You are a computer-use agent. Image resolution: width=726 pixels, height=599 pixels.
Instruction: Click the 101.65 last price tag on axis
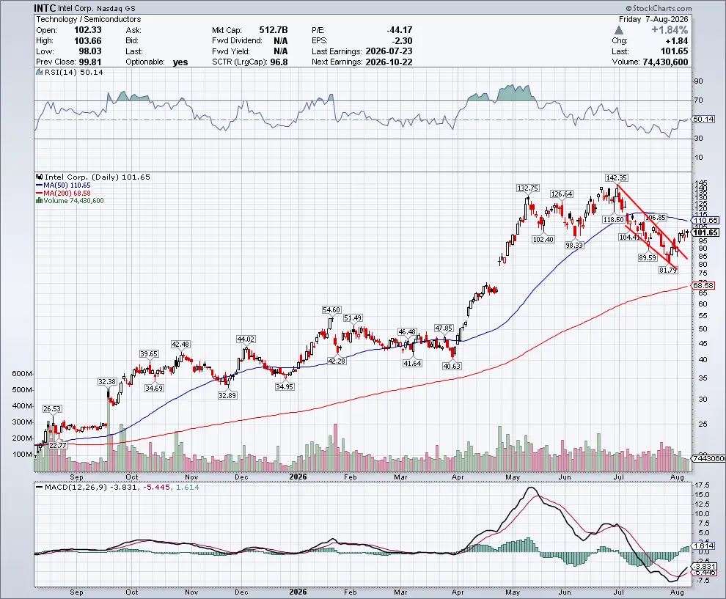click(x=705, y=232)
